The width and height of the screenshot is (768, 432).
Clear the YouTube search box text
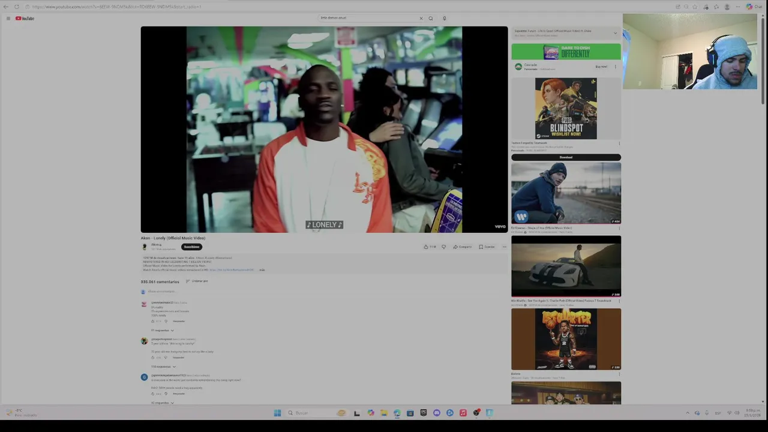pyautogui.click(x=421, y=18)
